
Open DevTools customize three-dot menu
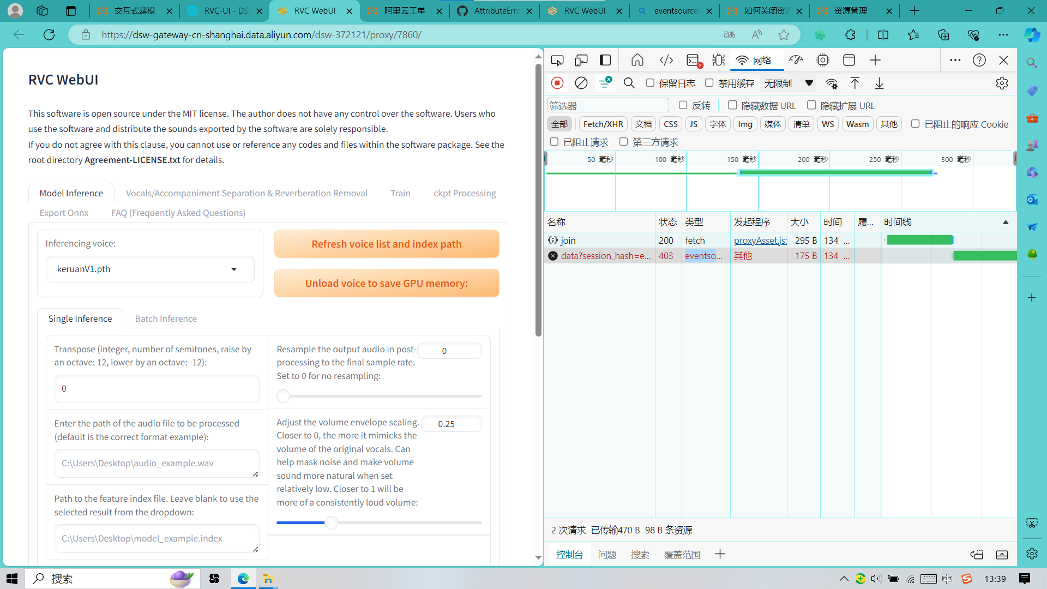(955, 61)
